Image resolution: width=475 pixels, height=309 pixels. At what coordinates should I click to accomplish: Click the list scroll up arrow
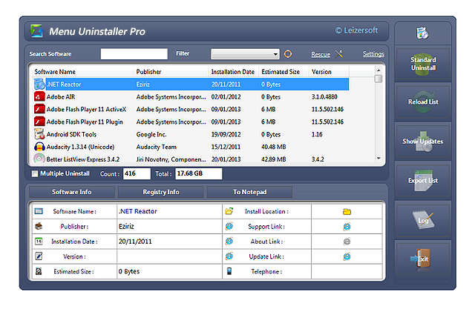pos(379,70)
